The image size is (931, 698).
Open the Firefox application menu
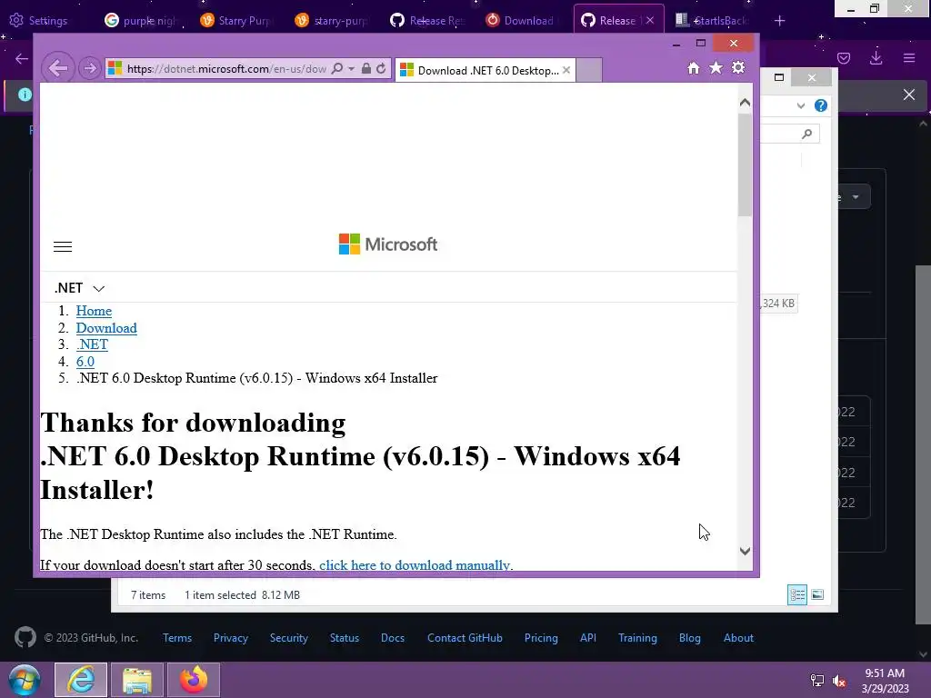(909, 58)
